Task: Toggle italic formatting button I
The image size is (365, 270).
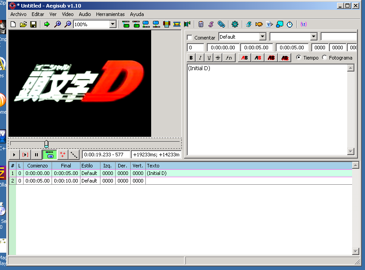Action: click(200, 58)
